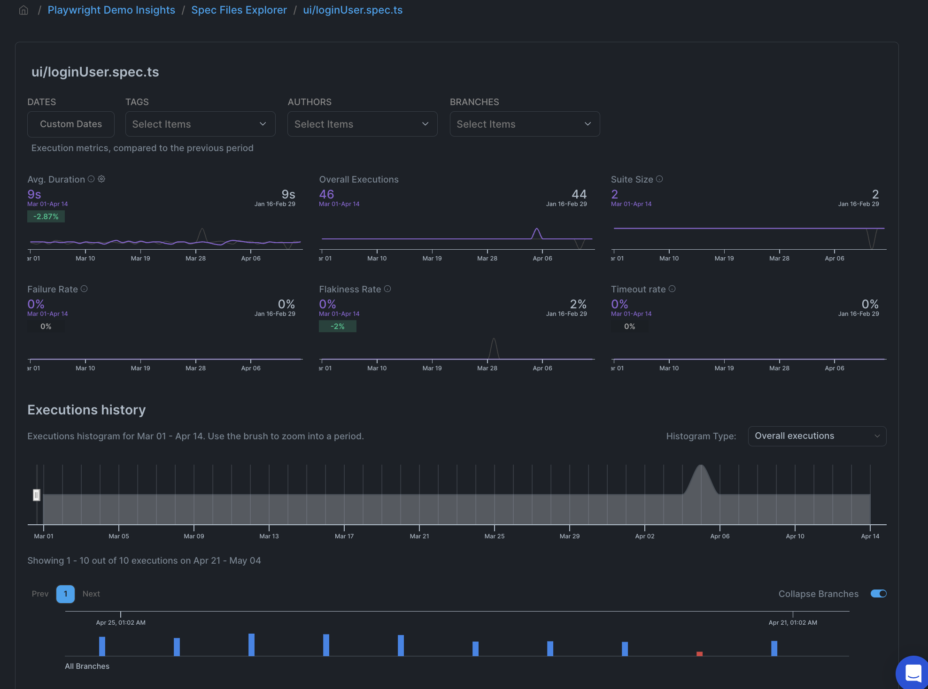Click the Custom Dates button

(x=70, y=124)
